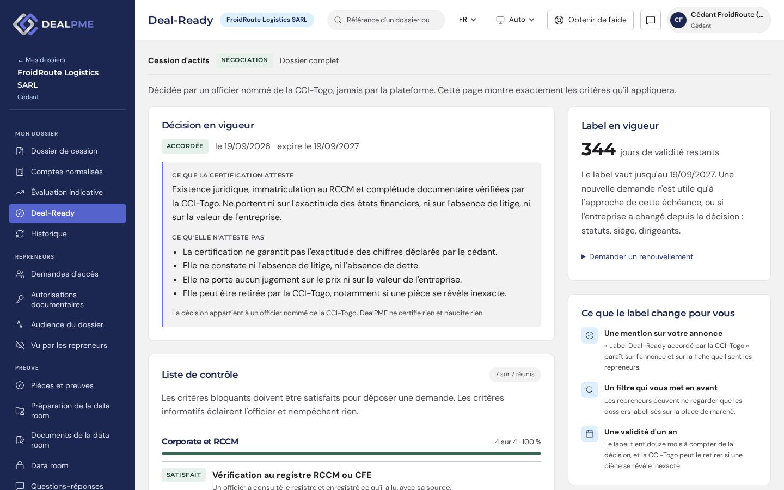Screen dimensions: 784x490
Task: Click Vérification au registre RCCM ou CFE
Action: click(x=292, y=475)
